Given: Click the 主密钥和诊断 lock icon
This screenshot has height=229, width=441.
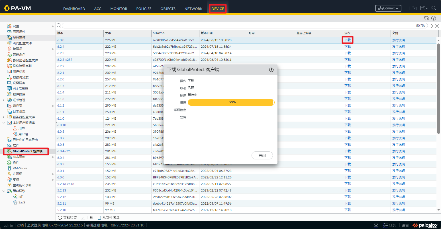Looking at the screenshot, I should [9, 185].
